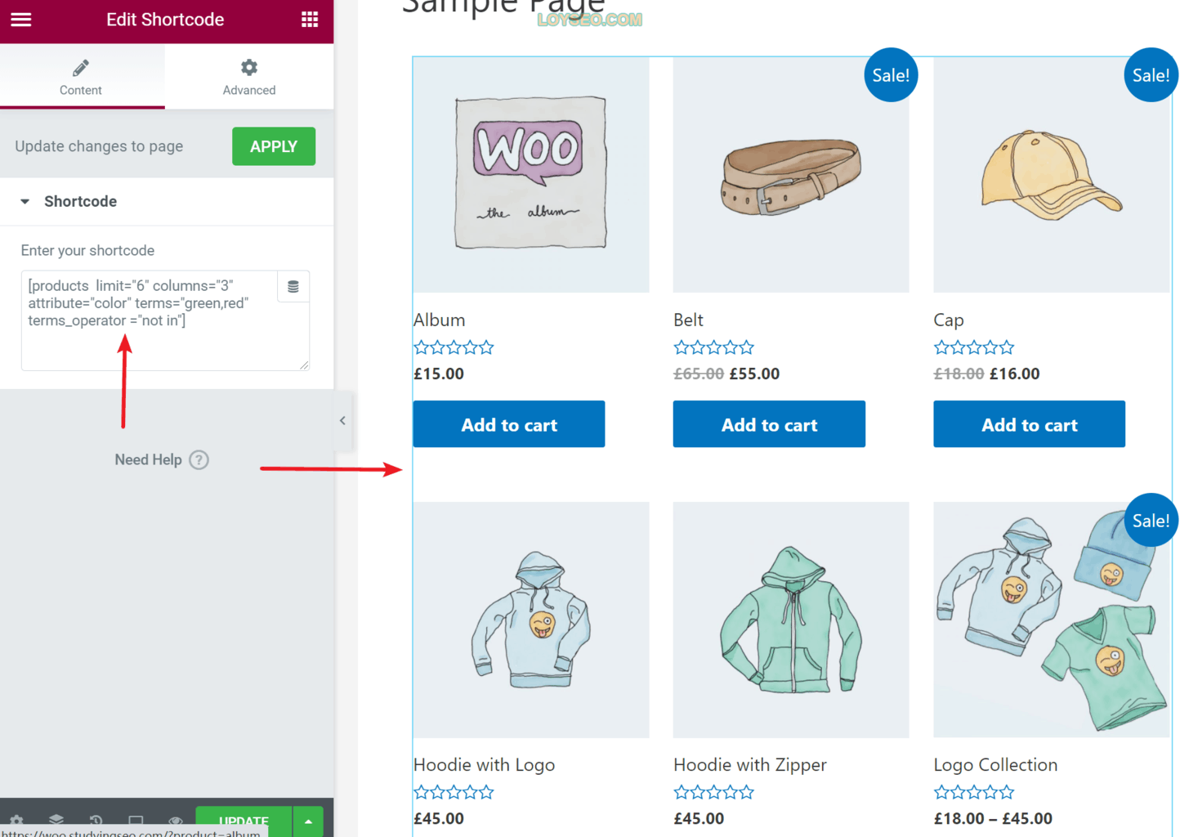
Task: Click the dynamic tags database icon
Action: (x=293, y=287)
